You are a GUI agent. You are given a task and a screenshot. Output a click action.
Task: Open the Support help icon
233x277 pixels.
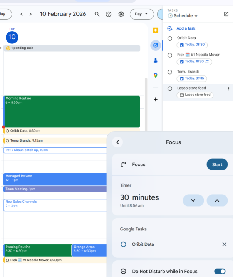point(109,14)
